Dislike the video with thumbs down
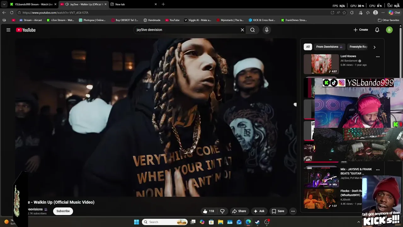 click(222, 211)
